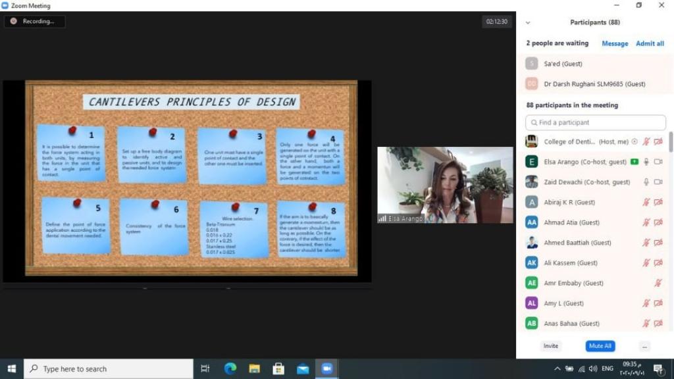Click Elsa Arango's green screen-share indicator

634,162
